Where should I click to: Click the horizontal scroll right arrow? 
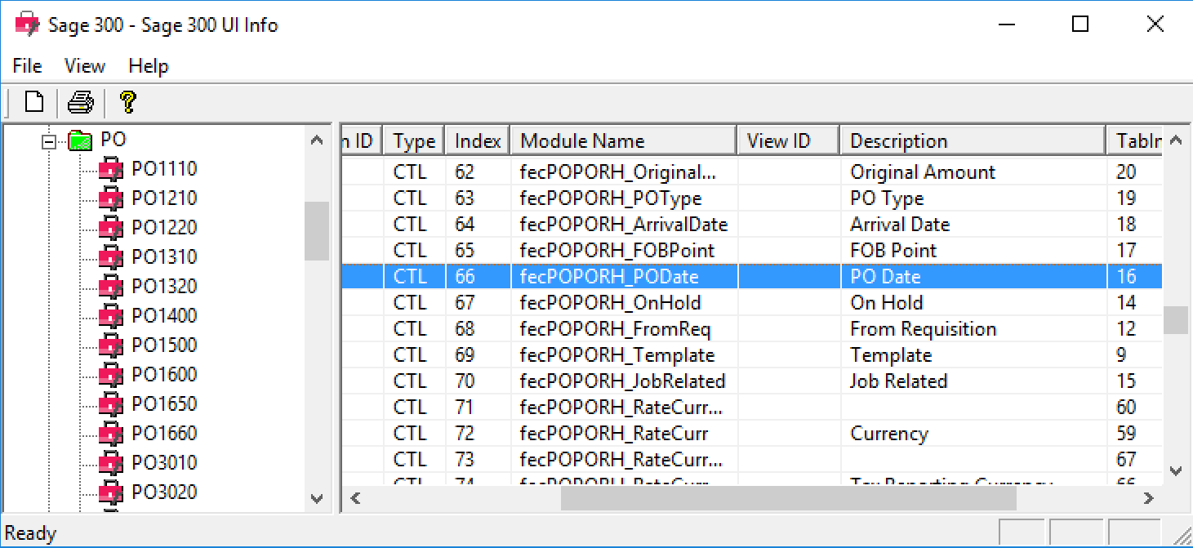click(1149, 497)
